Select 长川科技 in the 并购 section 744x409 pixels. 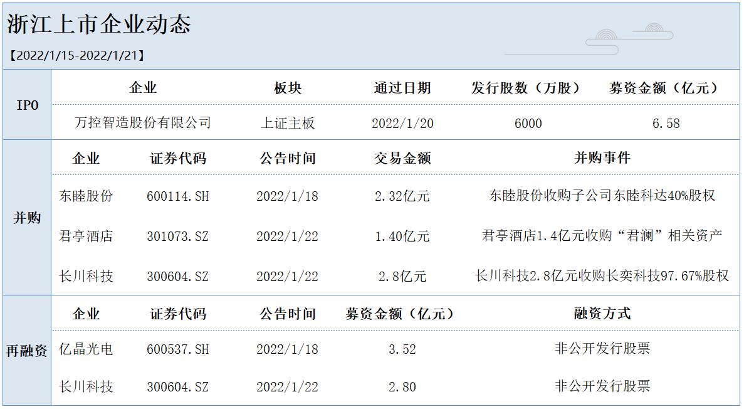click(86, 276)
